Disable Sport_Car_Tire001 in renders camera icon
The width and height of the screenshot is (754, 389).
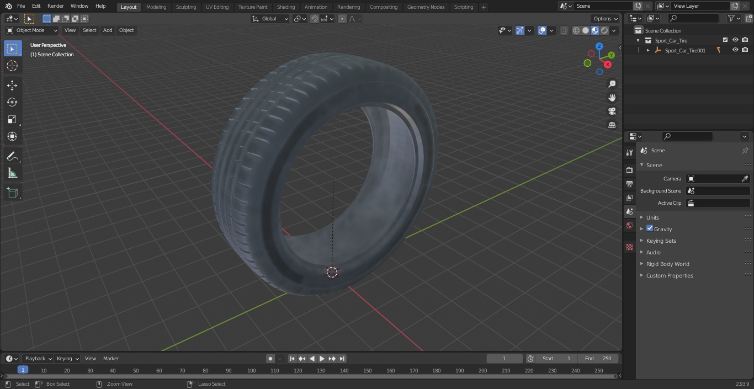[x=745, y=50]
